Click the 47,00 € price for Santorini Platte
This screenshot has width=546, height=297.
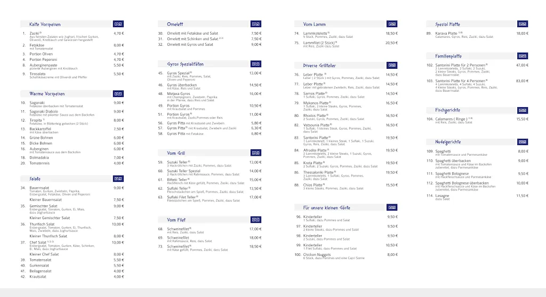click(x=521, y=65)
